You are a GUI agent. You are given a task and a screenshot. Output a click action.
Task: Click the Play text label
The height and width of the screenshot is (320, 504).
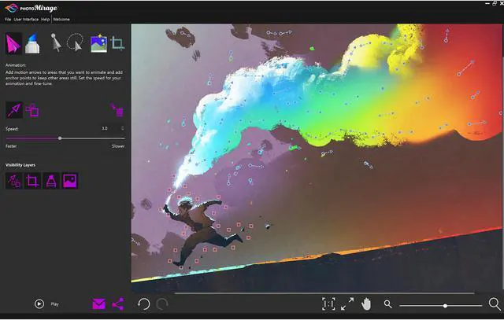pyautogui.click(x=54, y=304)
